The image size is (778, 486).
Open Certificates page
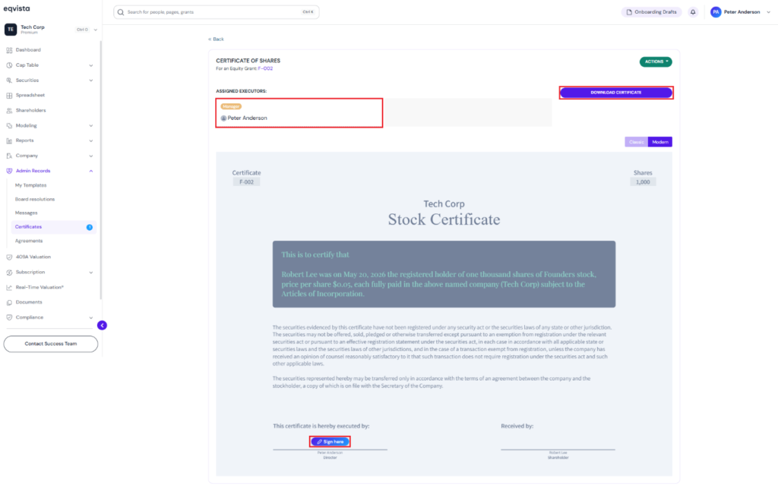click(x=53, y=227)
